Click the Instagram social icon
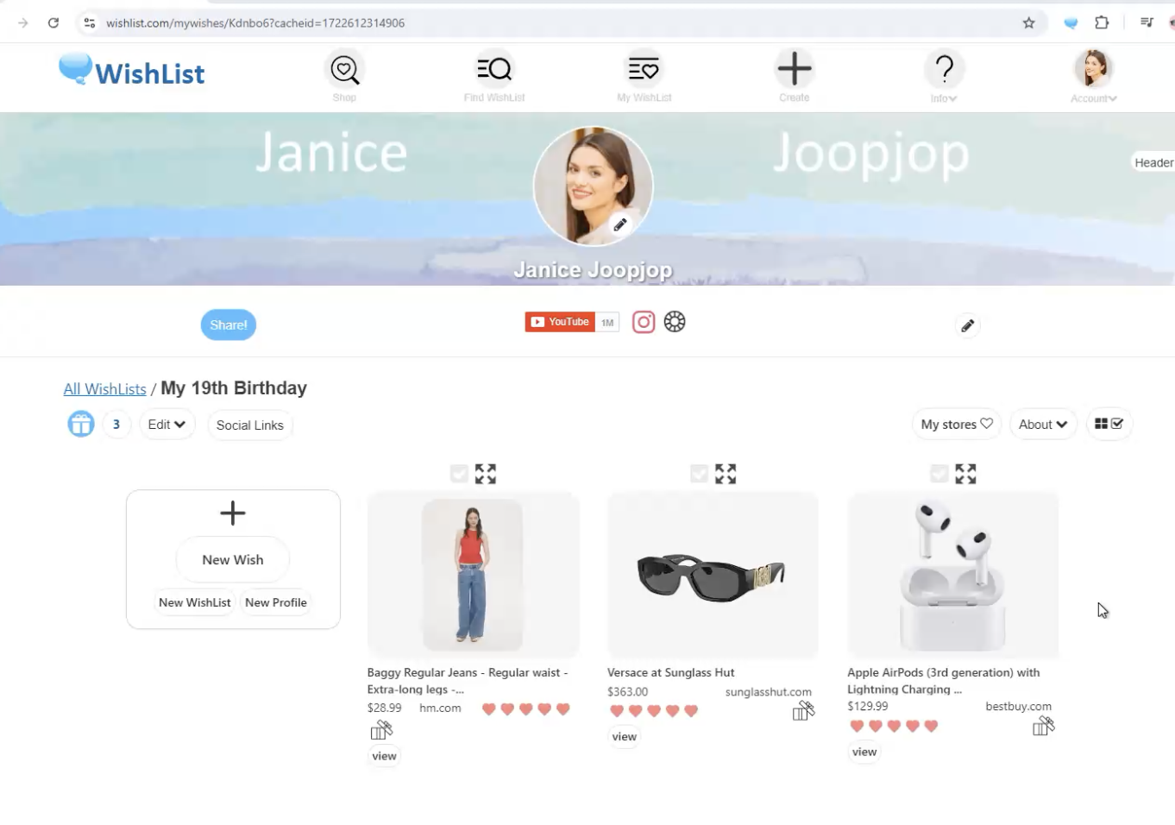Viewport: 1175px width, 825px height. (x=644, y=322)
